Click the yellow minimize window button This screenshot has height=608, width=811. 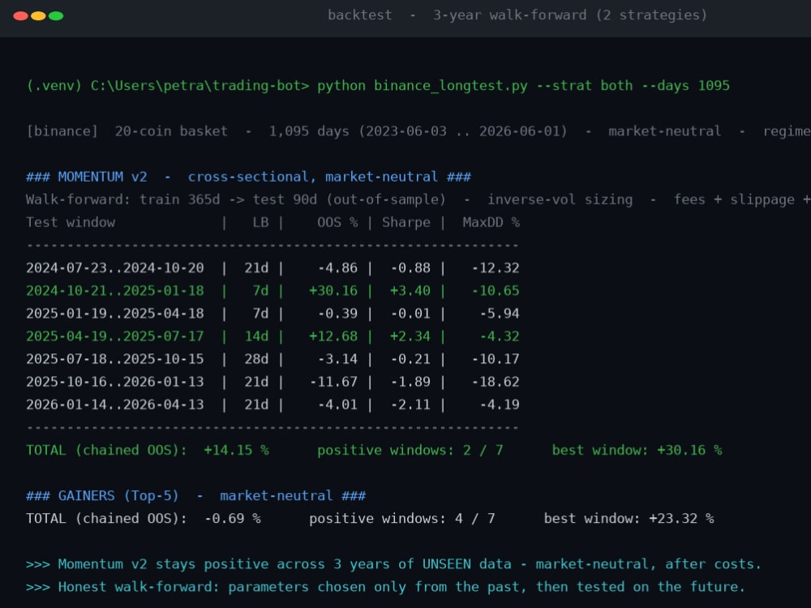(38, 16)
